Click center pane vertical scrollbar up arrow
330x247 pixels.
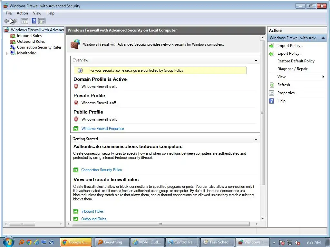pos(262,38)
